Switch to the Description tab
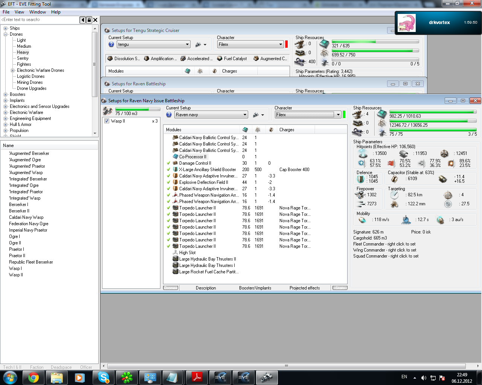The image size is (482, 385). [206, 288]
